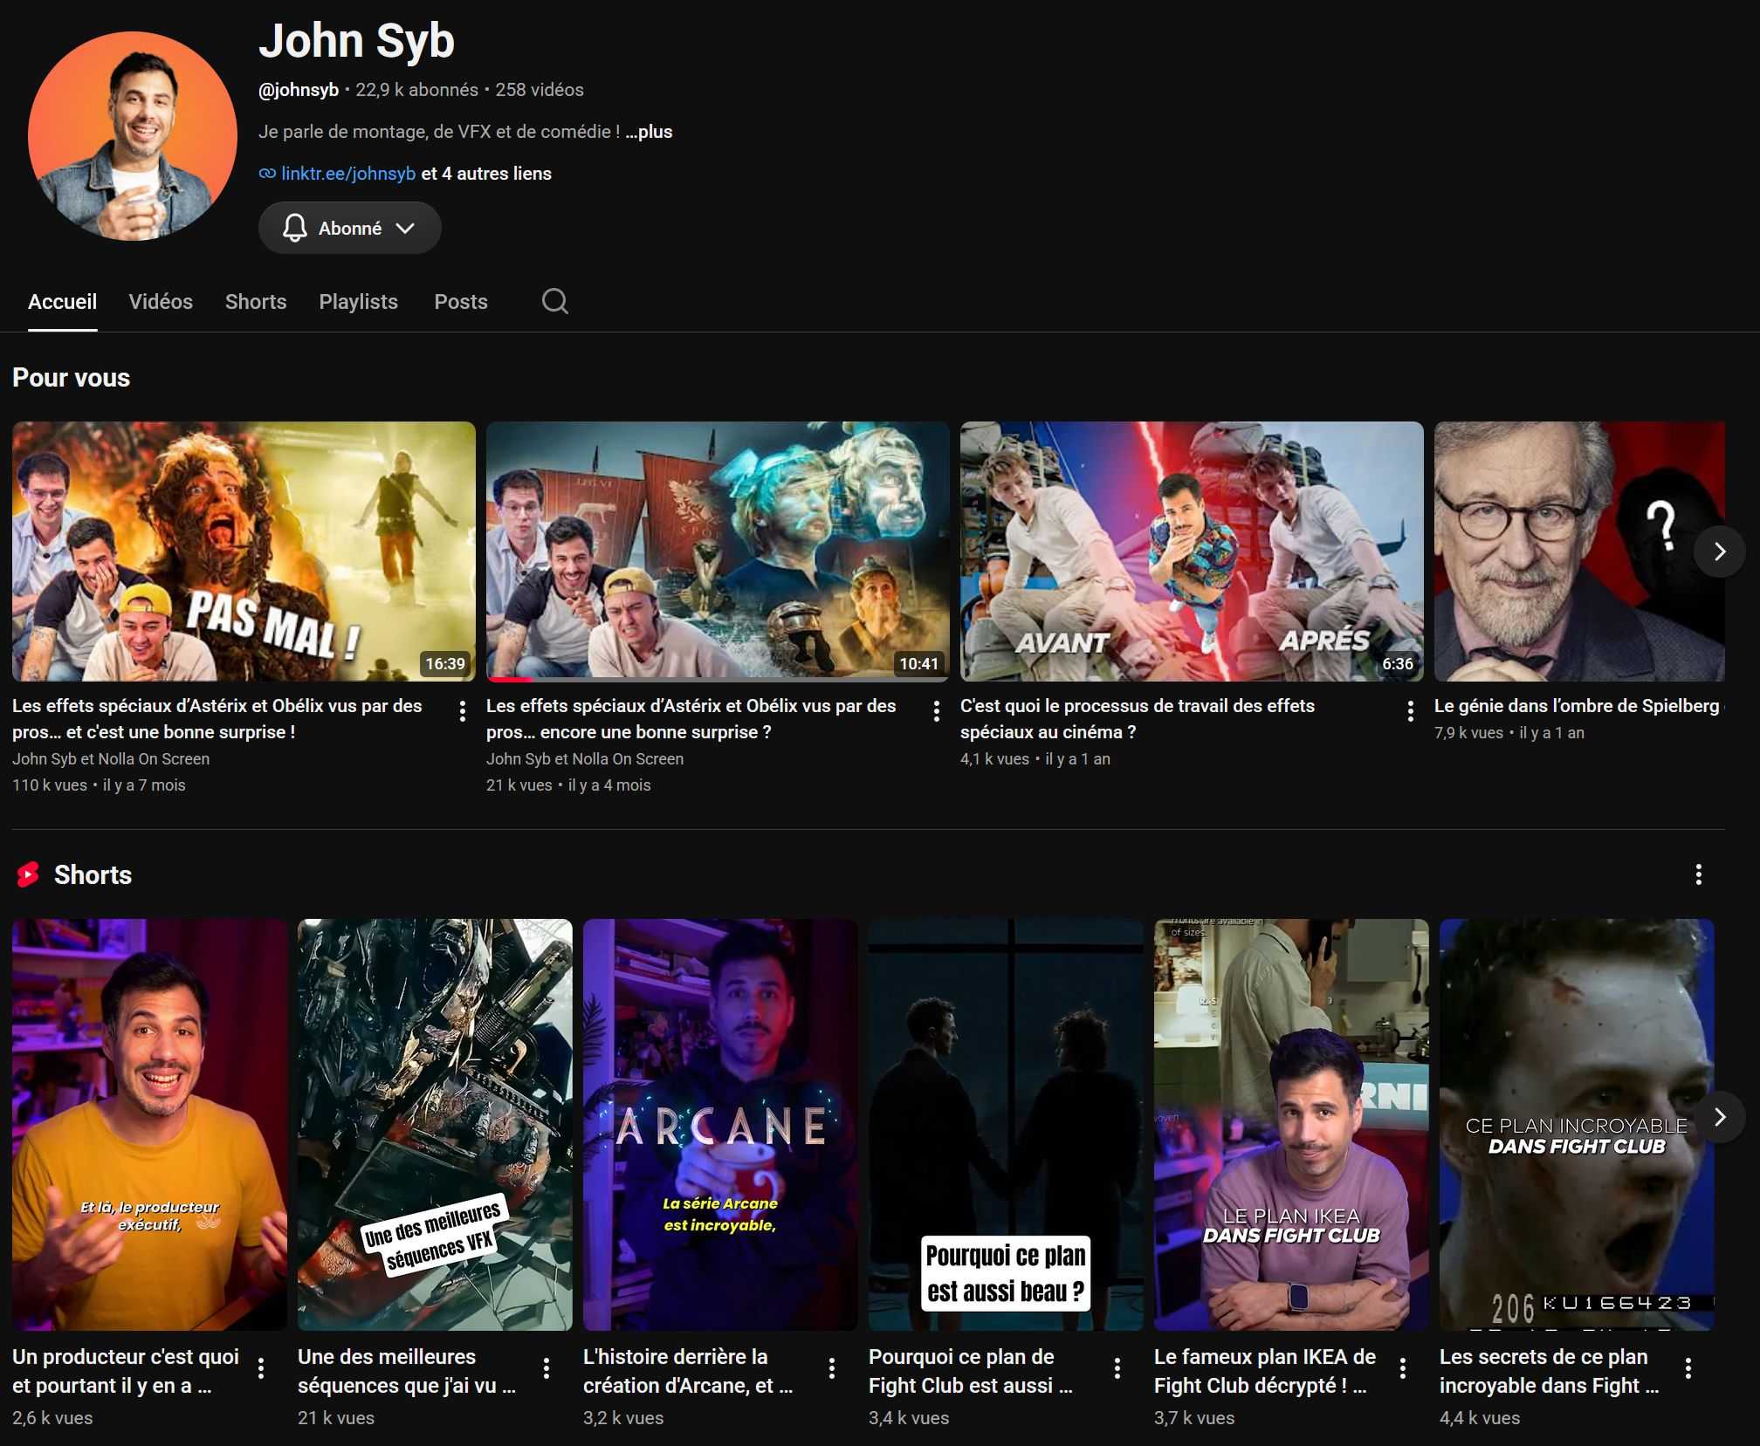Click the '@johnsyb' channel handle

(x=299, y=90)
